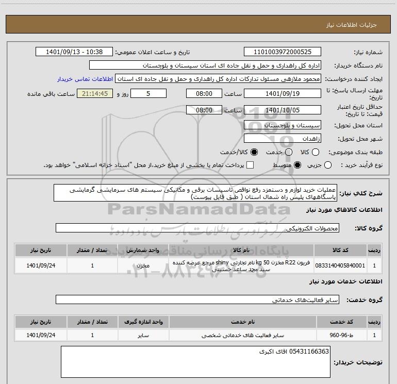
Task: Click the price validity date 1401/10/05
Action: (283, 110)
